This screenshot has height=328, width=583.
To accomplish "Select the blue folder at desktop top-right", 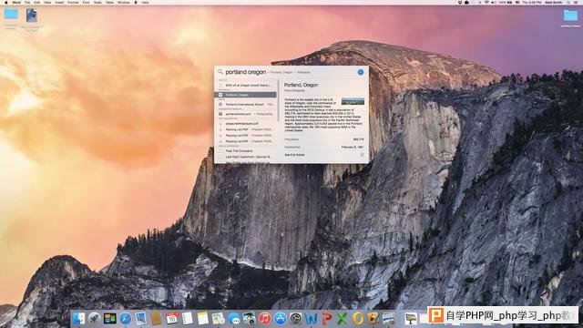I will [x=570, y=15].
